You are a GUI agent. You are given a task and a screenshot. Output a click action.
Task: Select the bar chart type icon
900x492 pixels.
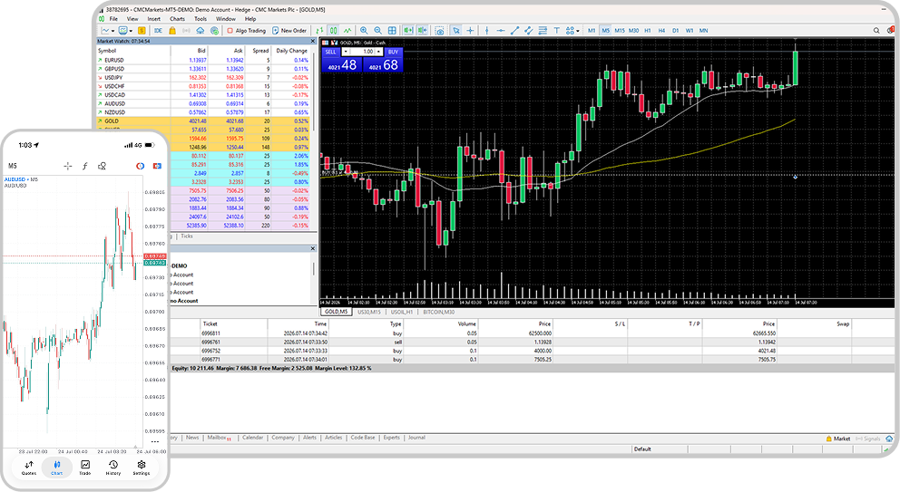tap(319, 31)
